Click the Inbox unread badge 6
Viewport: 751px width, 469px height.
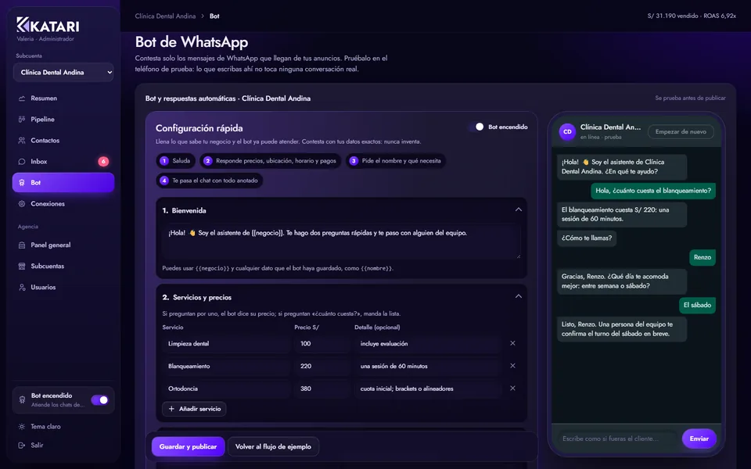[103, 162]
